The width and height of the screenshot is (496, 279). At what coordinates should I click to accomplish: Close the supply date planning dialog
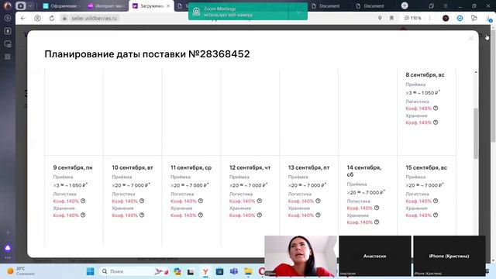pos(470,39)
